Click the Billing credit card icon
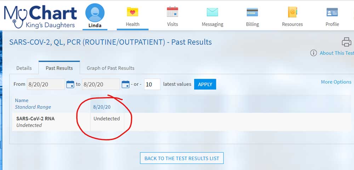The height and width of the screenshot is (170, 354). point(252,12)
